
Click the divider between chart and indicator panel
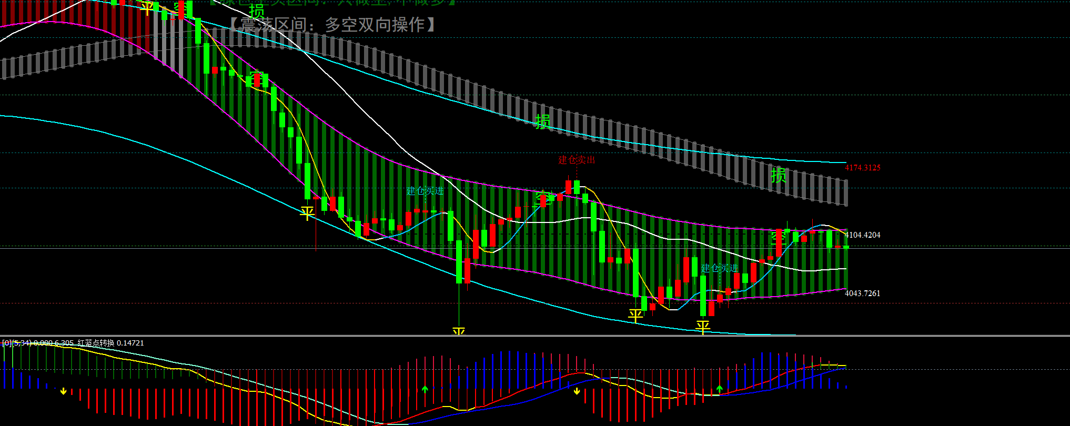(534, 336)
